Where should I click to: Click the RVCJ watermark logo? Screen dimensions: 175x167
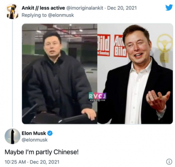click(x=97, y=96)
